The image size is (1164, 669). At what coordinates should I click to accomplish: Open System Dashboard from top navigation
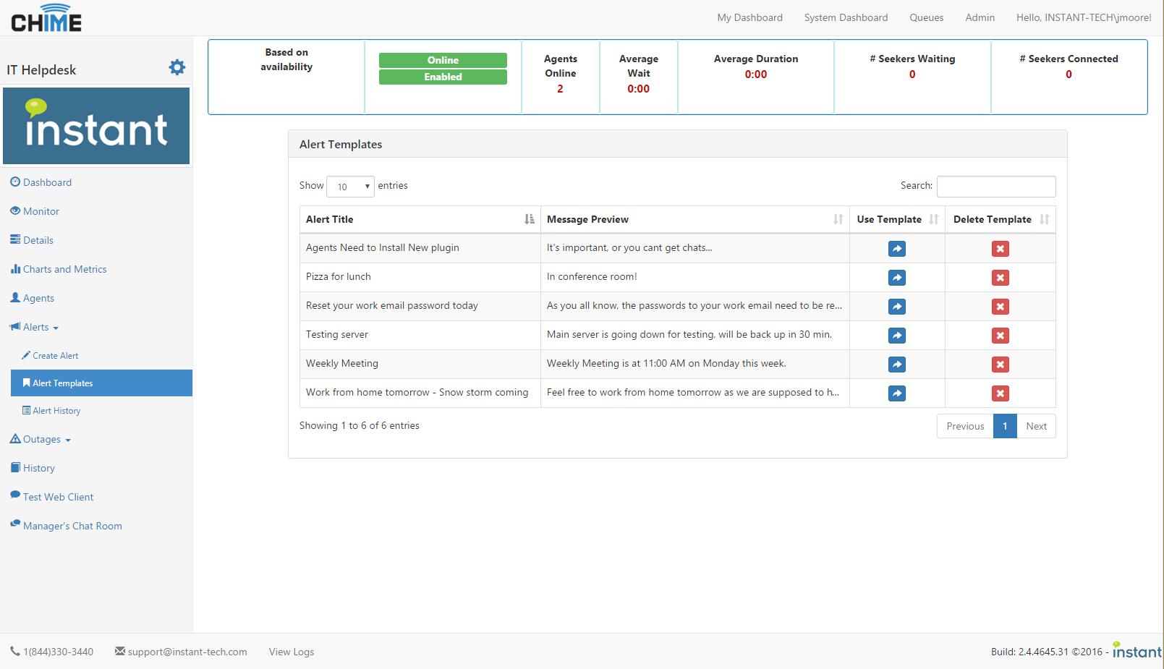(x=846, y=17)
